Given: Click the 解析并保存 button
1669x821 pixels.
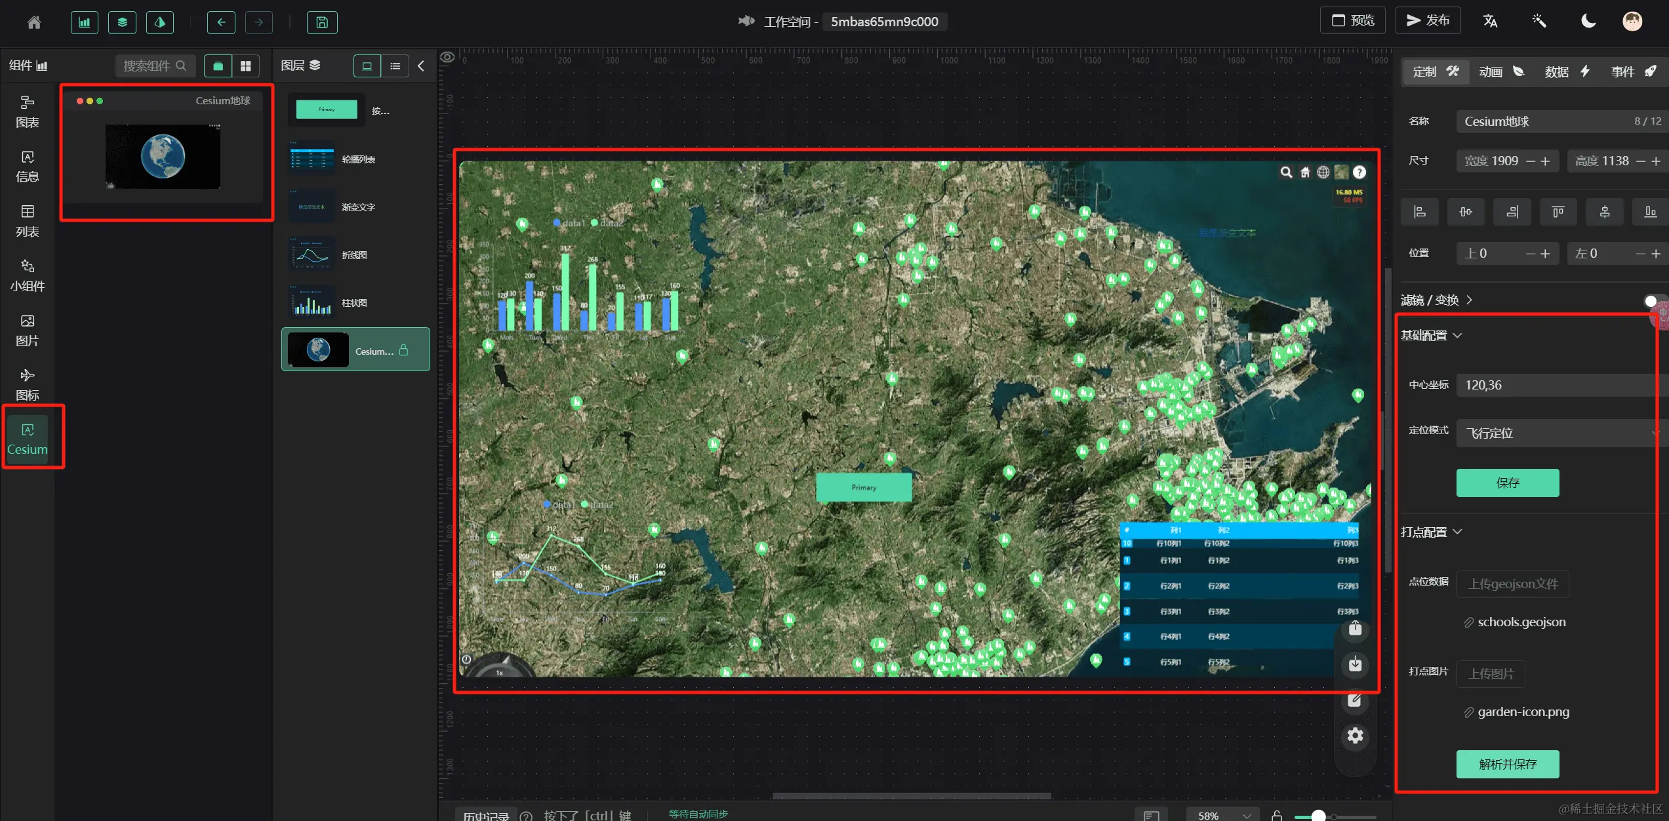Looking at the screenshot, I should [x=1507, y=764].
